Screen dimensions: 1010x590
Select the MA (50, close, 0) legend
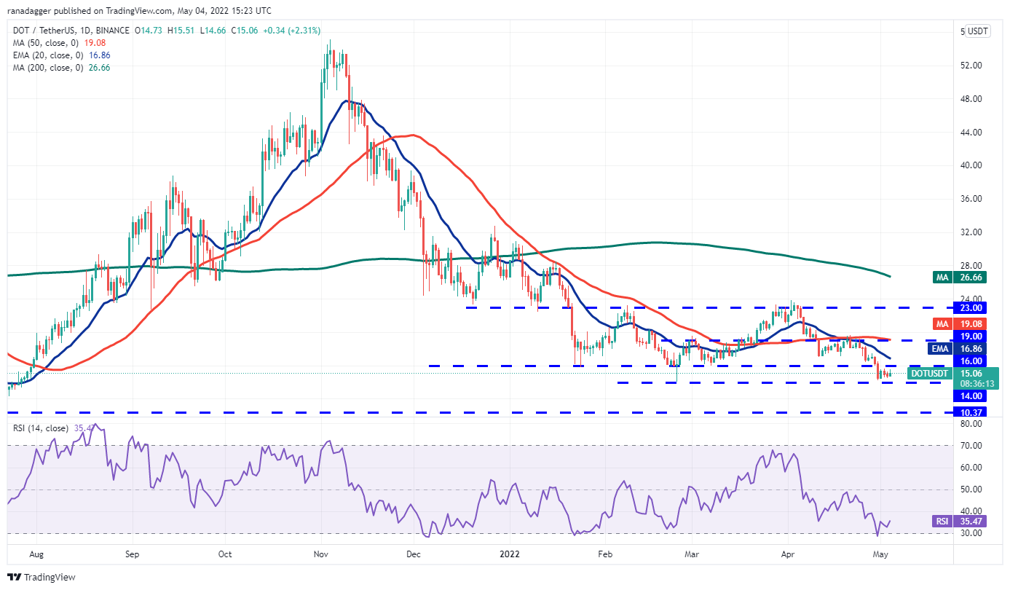42,42
